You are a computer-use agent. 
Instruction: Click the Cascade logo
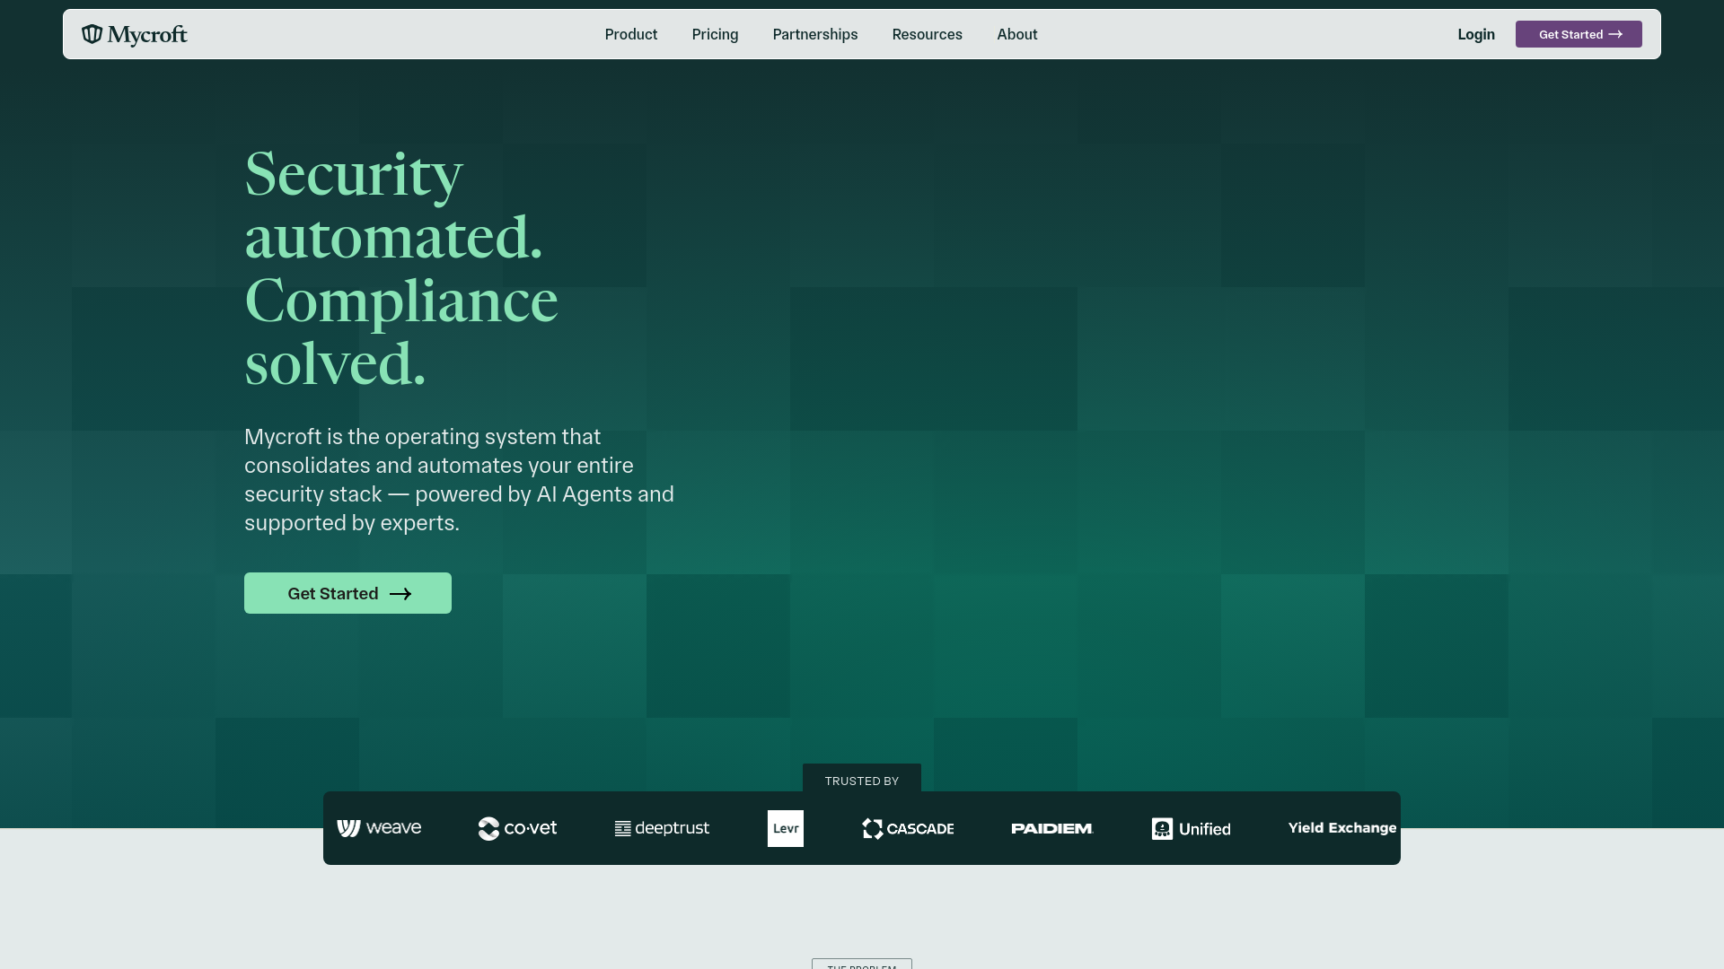click(x=908, y=828)
